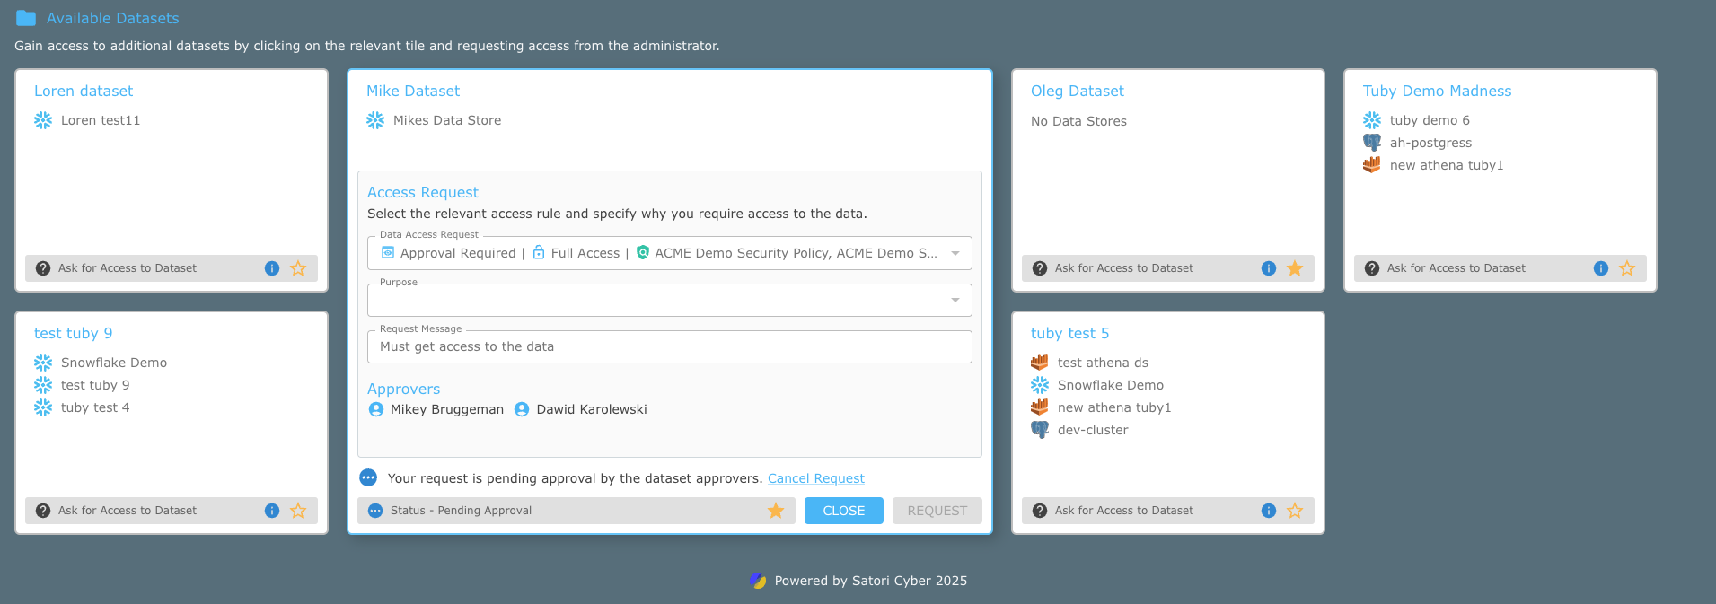Click PostgreSQL icon next to ah-postgress
The height and width of the screenshot is (604, 1716).
[1372, 143]
